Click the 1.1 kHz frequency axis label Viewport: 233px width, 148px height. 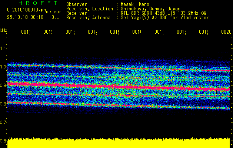pos(3,48)
